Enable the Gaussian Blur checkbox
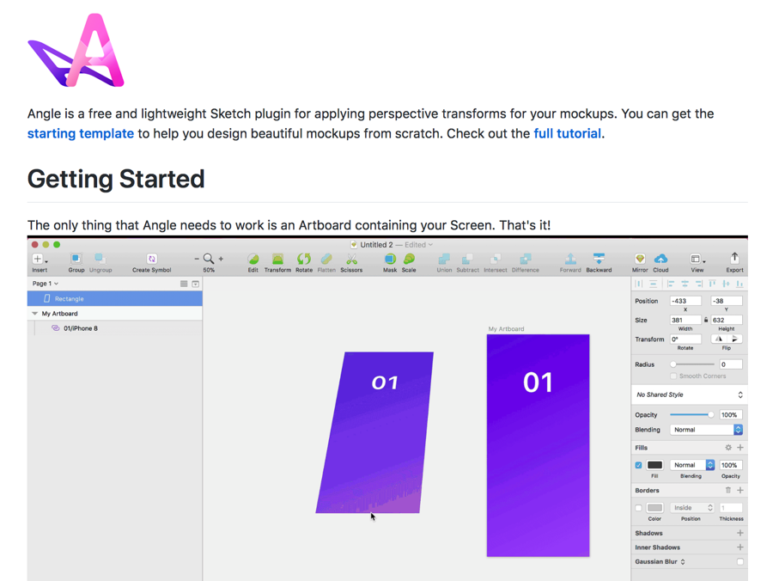 (740, 562)
